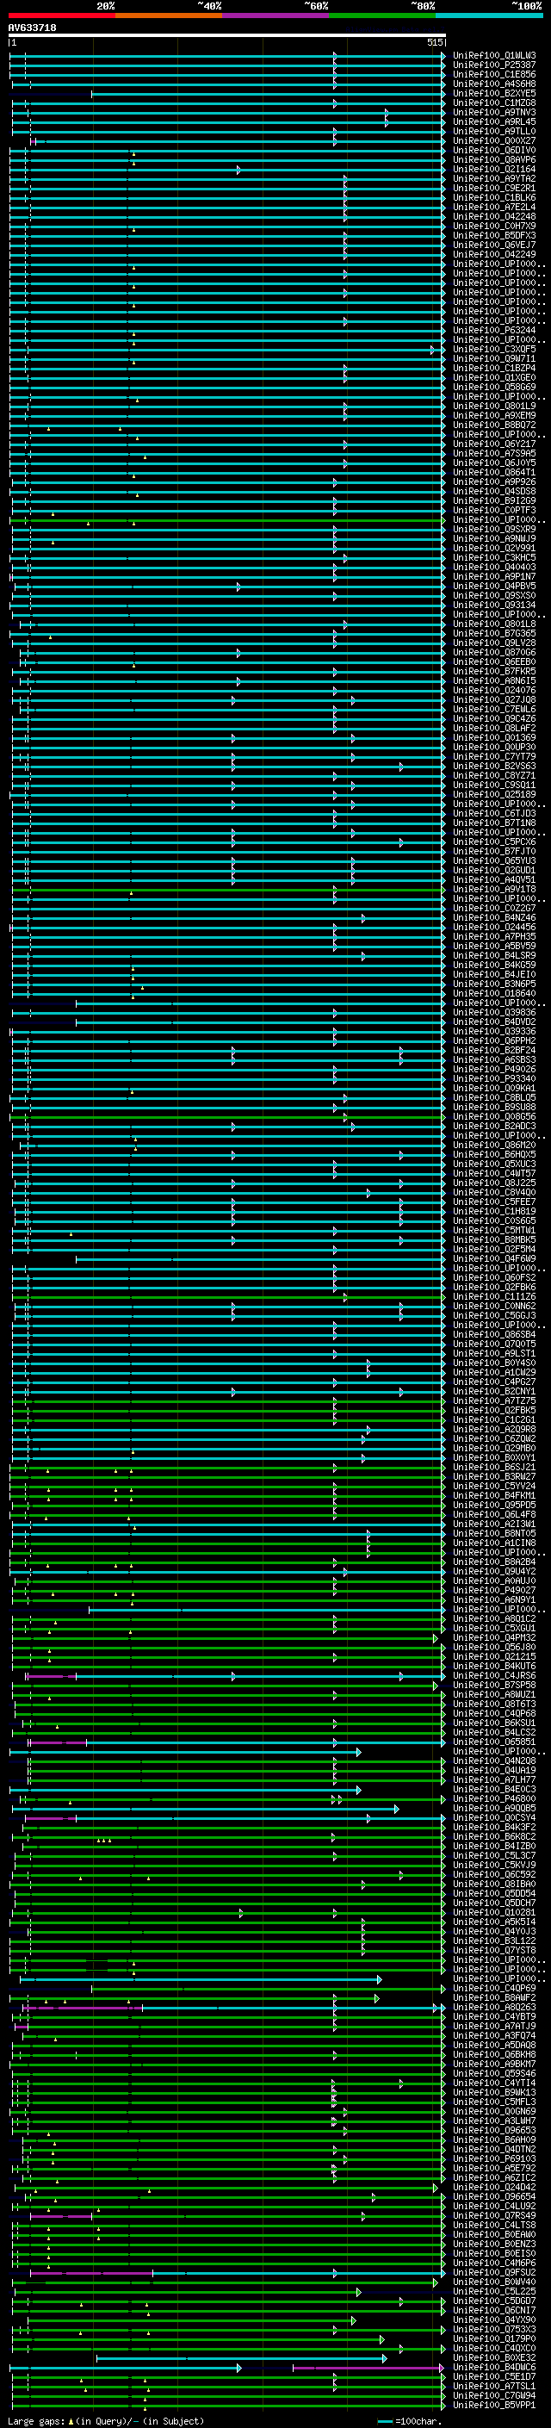Select hit label UniRef100_A9RL45
Screen dimensions: 551x2428
(494, 121)
